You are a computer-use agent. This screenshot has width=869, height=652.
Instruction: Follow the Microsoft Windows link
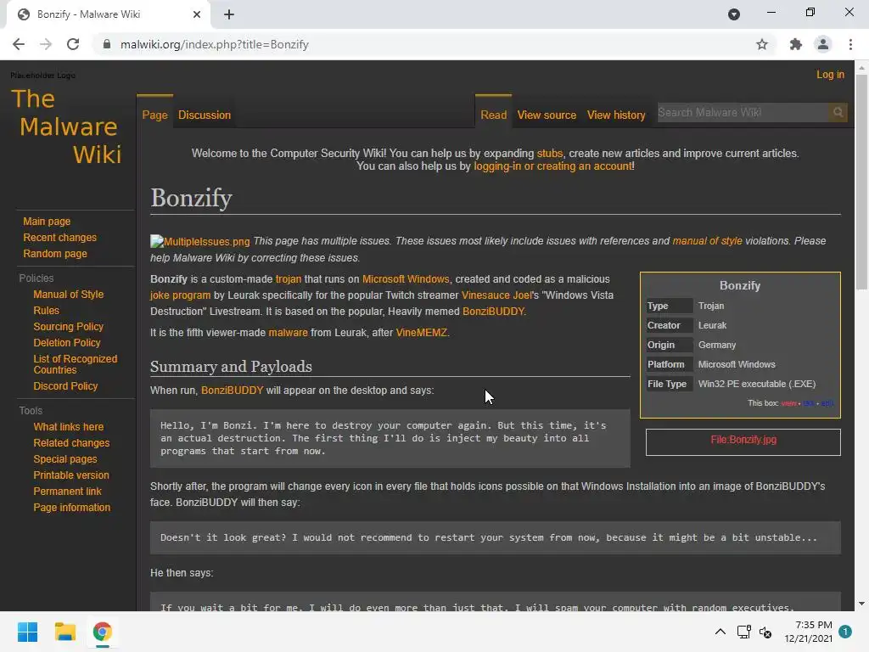point(406,279)
